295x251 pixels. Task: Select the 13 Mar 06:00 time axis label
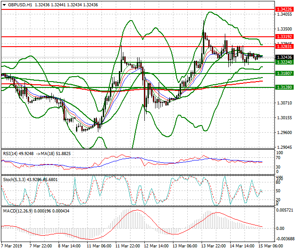pyautogui.click(x=185, y=246)
